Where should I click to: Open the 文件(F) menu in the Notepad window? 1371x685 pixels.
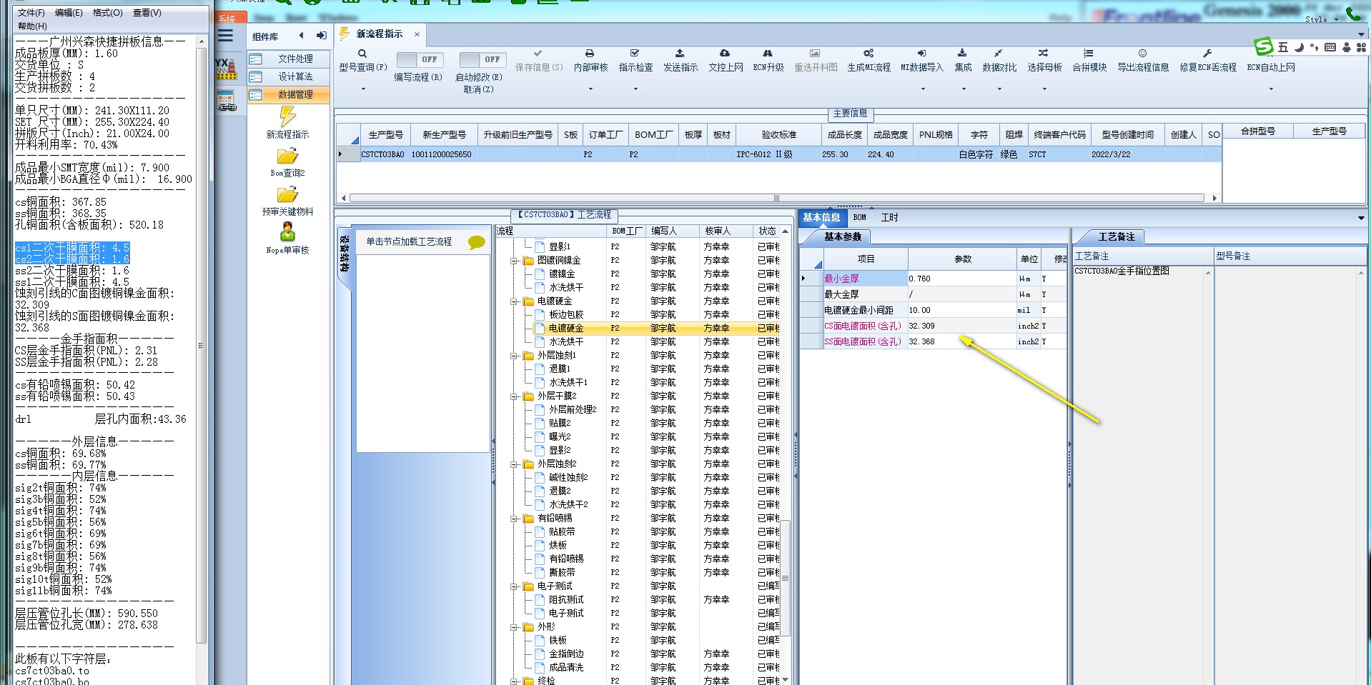31,13
